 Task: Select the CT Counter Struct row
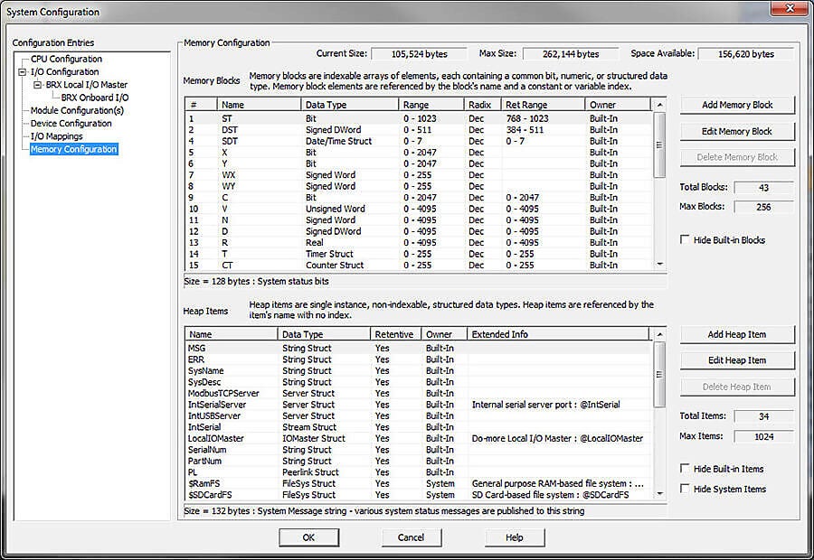point(419,266)
